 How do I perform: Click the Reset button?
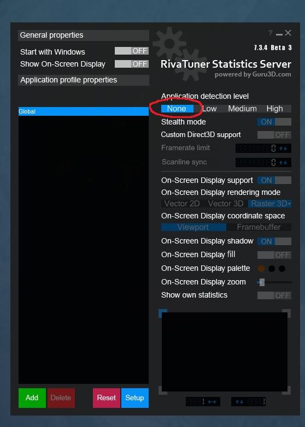(x=107, y=398)
